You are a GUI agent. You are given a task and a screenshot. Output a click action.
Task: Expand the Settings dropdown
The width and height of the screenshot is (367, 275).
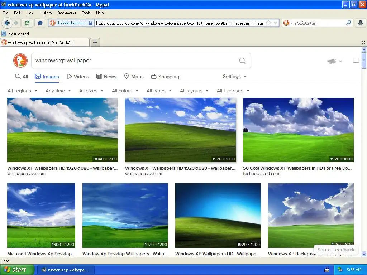point(234,77)
